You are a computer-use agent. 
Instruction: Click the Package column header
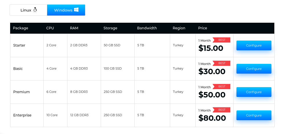[21, 28]
